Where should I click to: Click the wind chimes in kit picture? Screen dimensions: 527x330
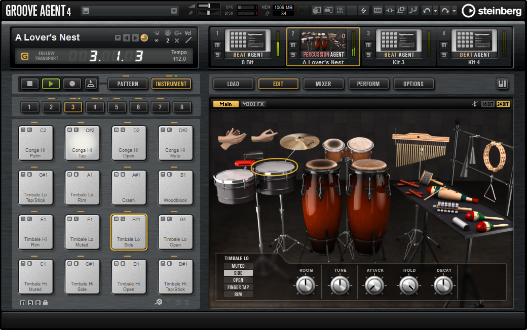tap(420, 149)
